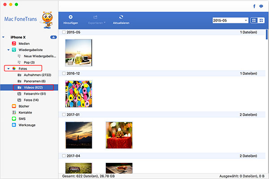The image size is (269, 179).
Task: Click the Kontakte person icon
Action: tap(14, 113)
